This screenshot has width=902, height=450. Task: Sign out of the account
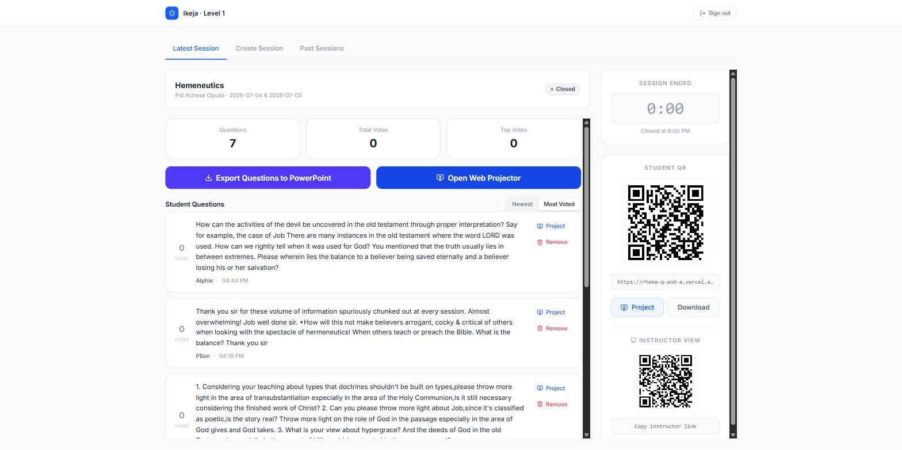(715, 13)
